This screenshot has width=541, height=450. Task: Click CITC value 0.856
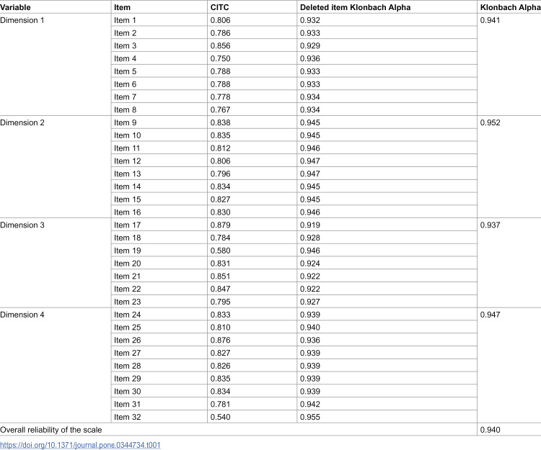[x=220, y=46]
